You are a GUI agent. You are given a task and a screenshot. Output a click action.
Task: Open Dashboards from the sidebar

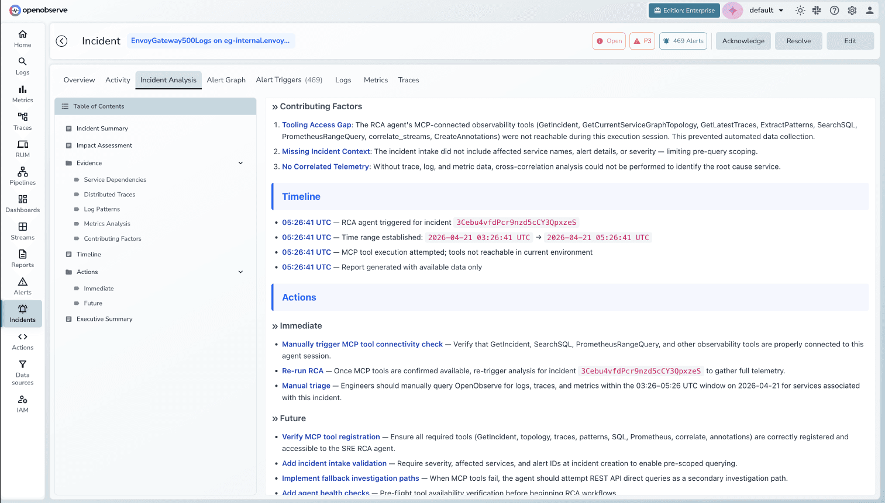(x=22, y=203)
